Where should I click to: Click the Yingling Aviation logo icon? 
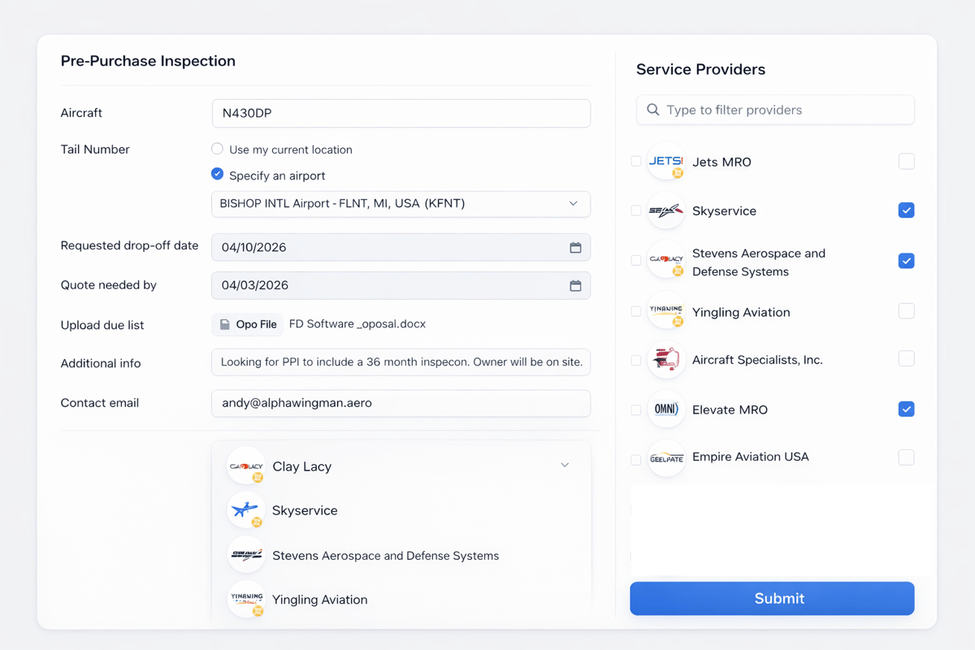click(x=666, y=311)
